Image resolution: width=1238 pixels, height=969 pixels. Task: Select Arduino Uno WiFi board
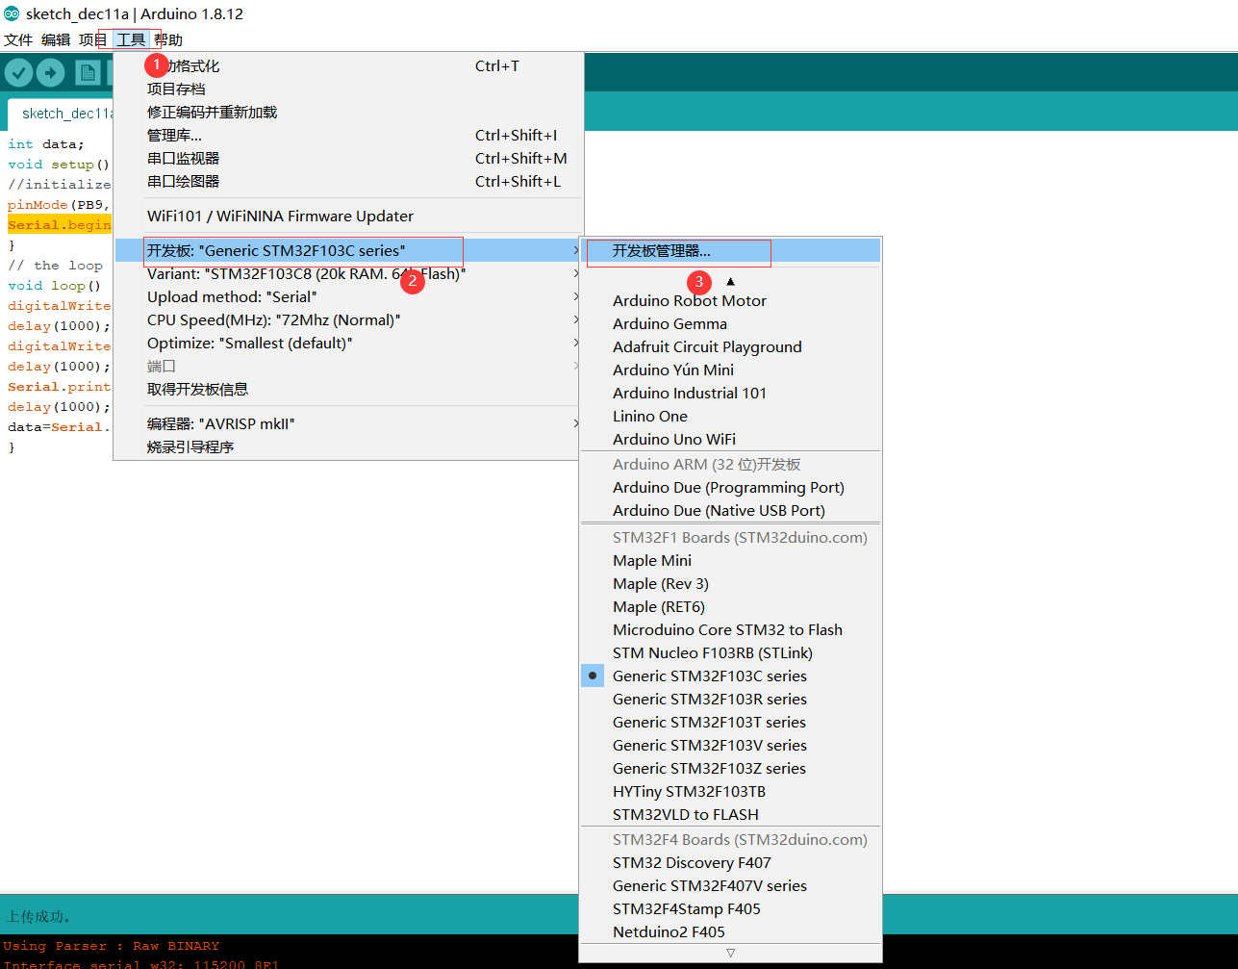(x=731, y=439)
